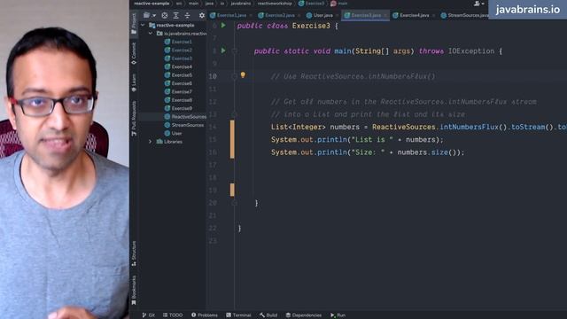Place cursor on line 15 println statement

(357, 140)
